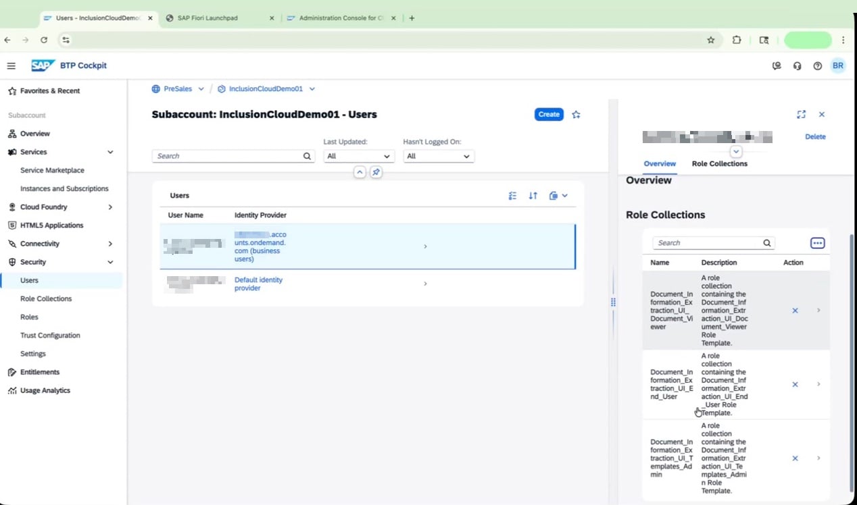The width and height of the screenshot is (857, 505).
Task: Open the browser extensions puzzle icon
Action: [737, 40]
